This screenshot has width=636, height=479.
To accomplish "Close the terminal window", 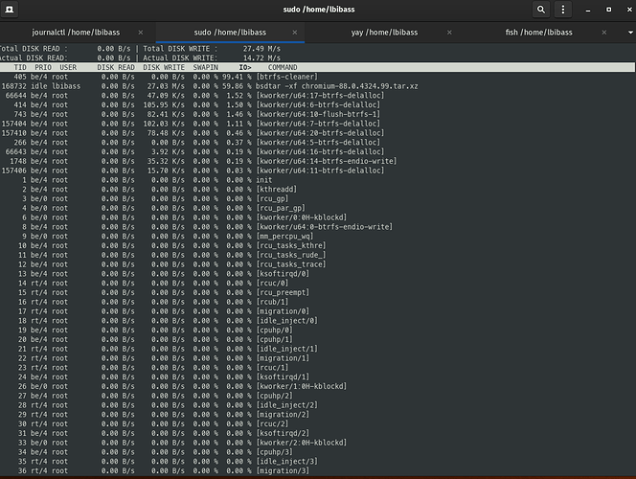I will coord(629,10).
